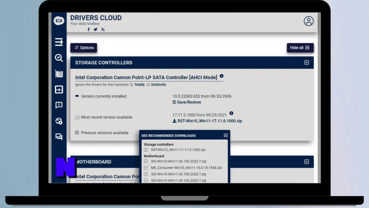Collapse the Storage Controllers section
This screenshot has height=208, width=369.
click(306, 62)
